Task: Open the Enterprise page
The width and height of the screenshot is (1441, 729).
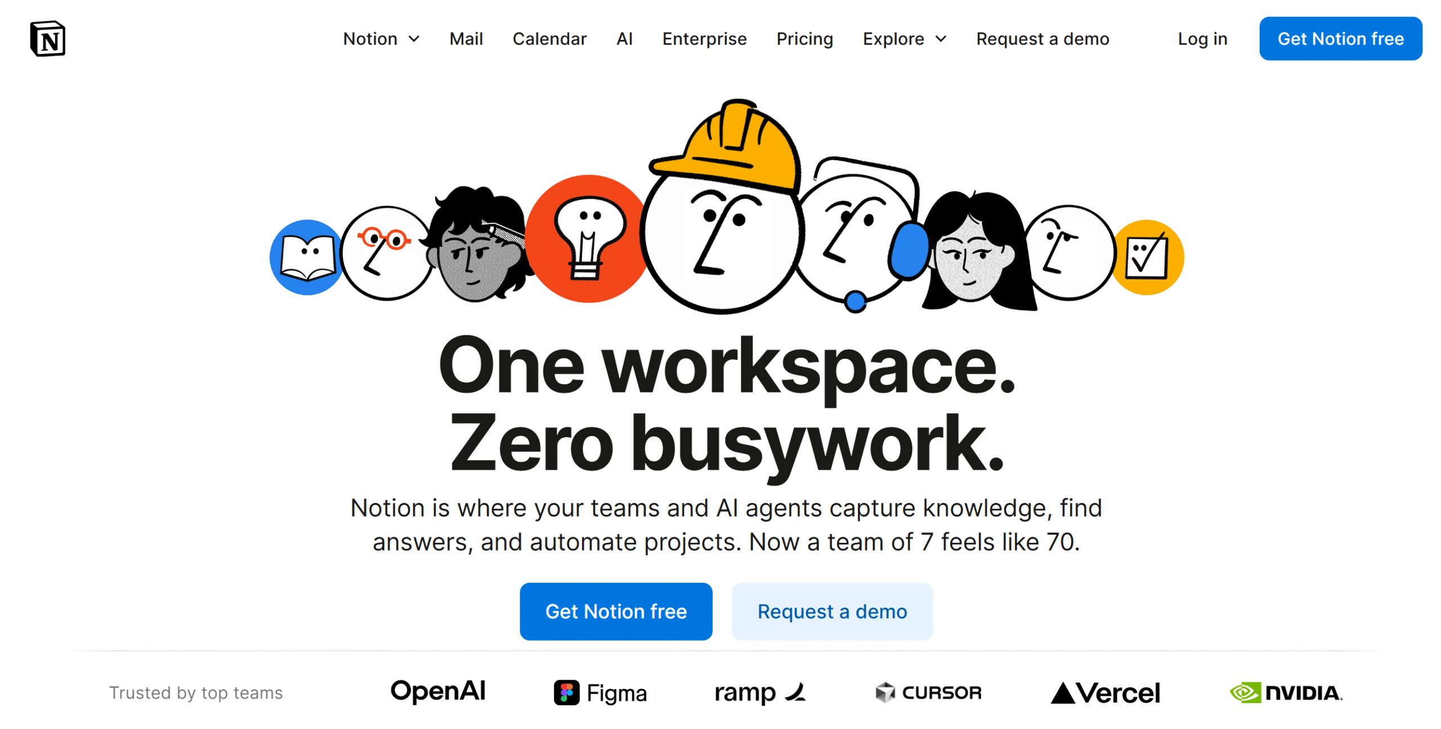Action: [704, 39]
